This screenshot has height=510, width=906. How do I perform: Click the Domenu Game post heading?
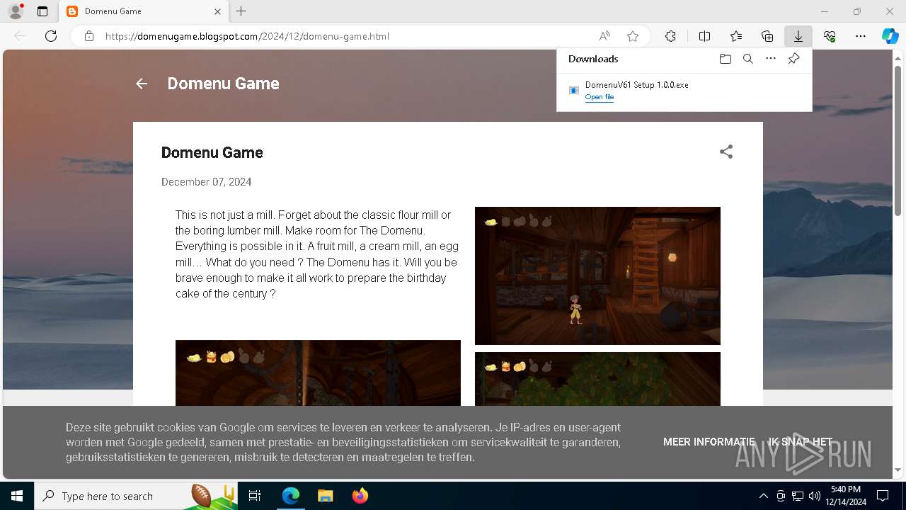212,152
